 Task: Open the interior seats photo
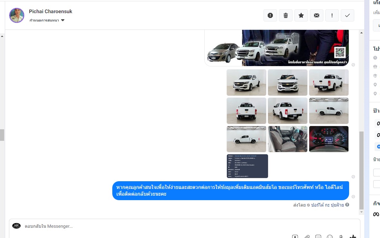pyautogui.click(x=288, y=139)
